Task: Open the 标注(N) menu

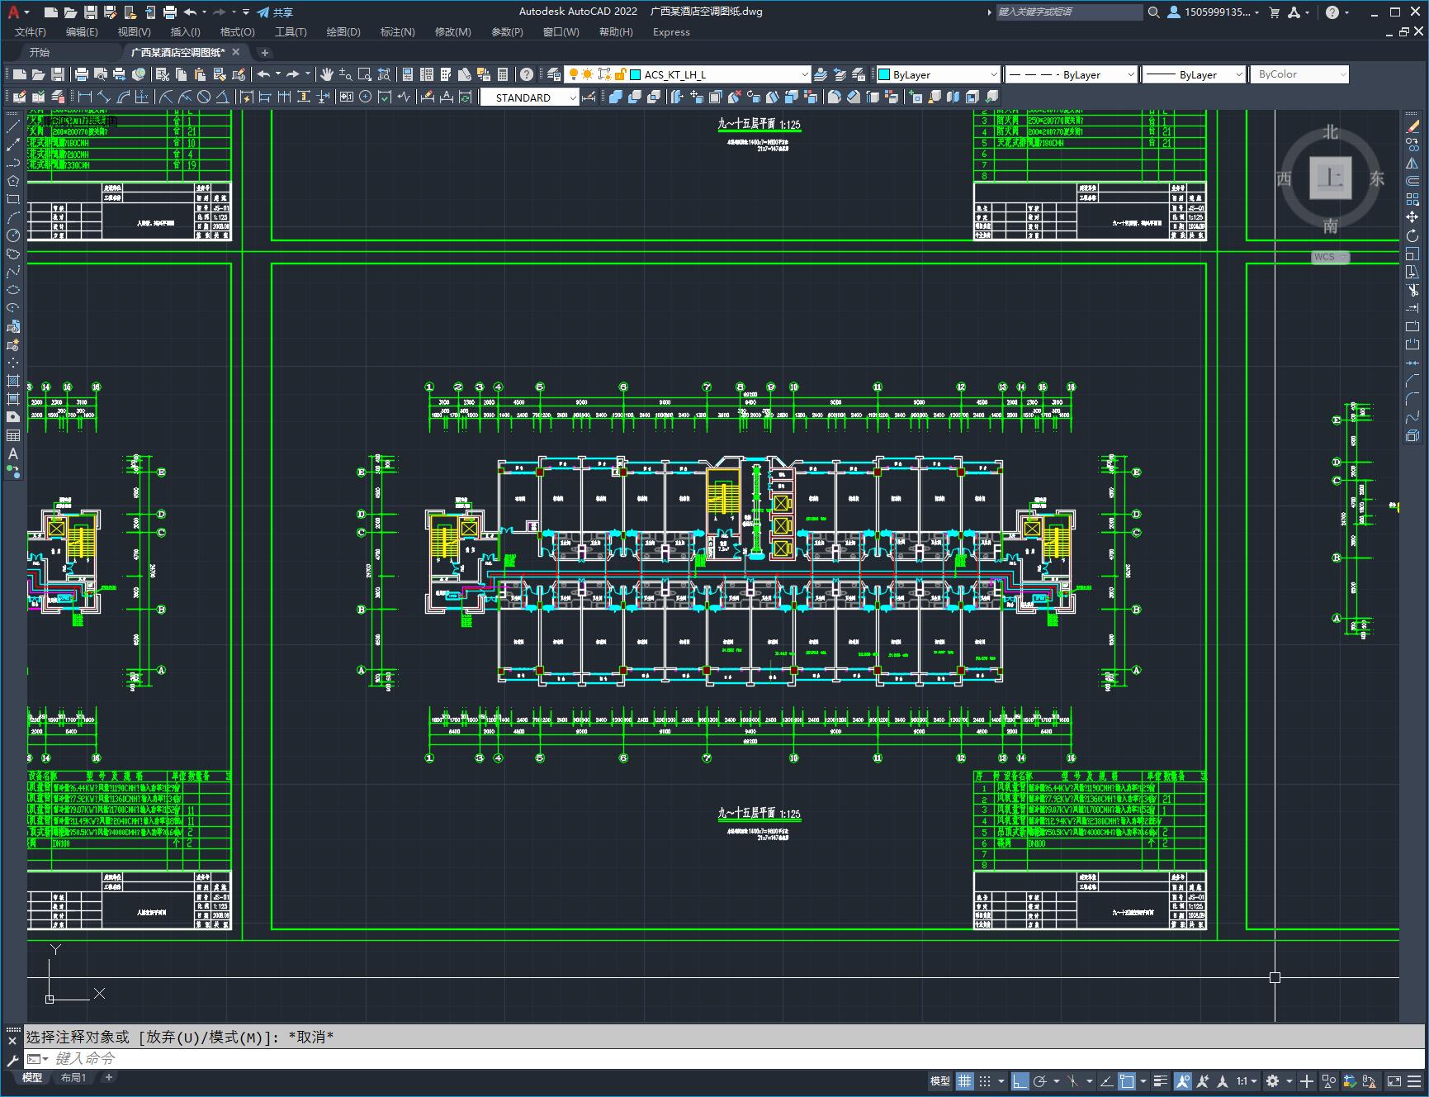Action: (x=397, y=32)
